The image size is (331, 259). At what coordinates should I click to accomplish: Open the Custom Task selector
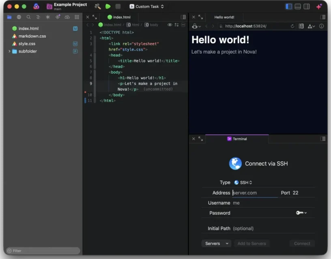[x=147, y=6]
